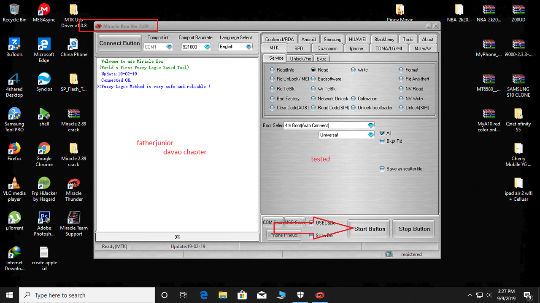
Task: Click inside the log output text area
Action: pyautogui.click(x=177, y=144)
